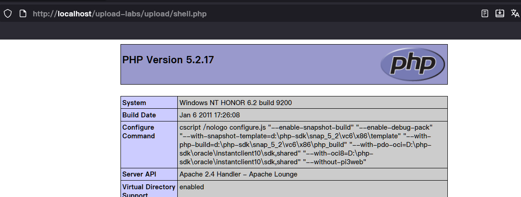The height and width of the screenshot is (197, 521).
Task: Select the enabled value cell
Action: coord(192,187)
